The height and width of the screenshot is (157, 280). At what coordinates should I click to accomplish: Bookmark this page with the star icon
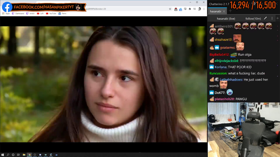click(170, 9)
